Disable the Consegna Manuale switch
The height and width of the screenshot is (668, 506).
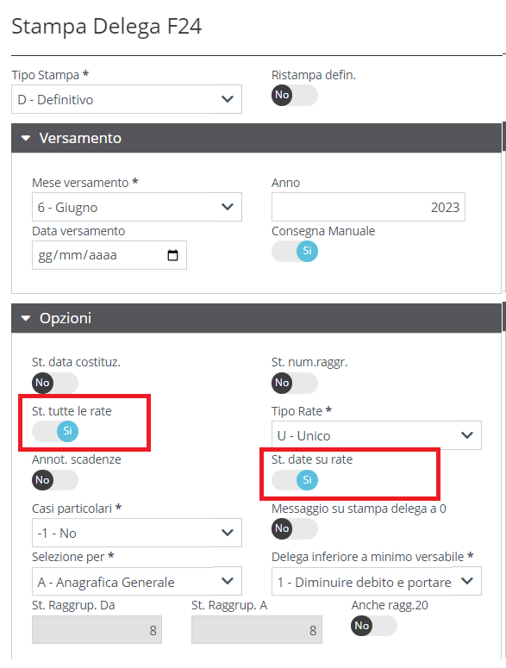295,251
